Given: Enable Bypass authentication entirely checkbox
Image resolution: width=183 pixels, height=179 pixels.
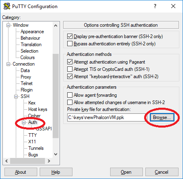Looking at the screenshot, I should pyautogui.click(x=70, y=44).
